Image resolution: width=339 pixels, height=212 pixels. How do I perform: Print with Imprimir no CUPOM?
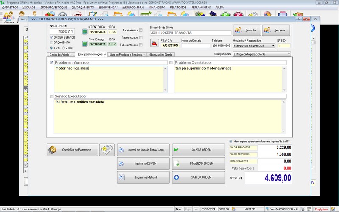(x=144, y=164)
